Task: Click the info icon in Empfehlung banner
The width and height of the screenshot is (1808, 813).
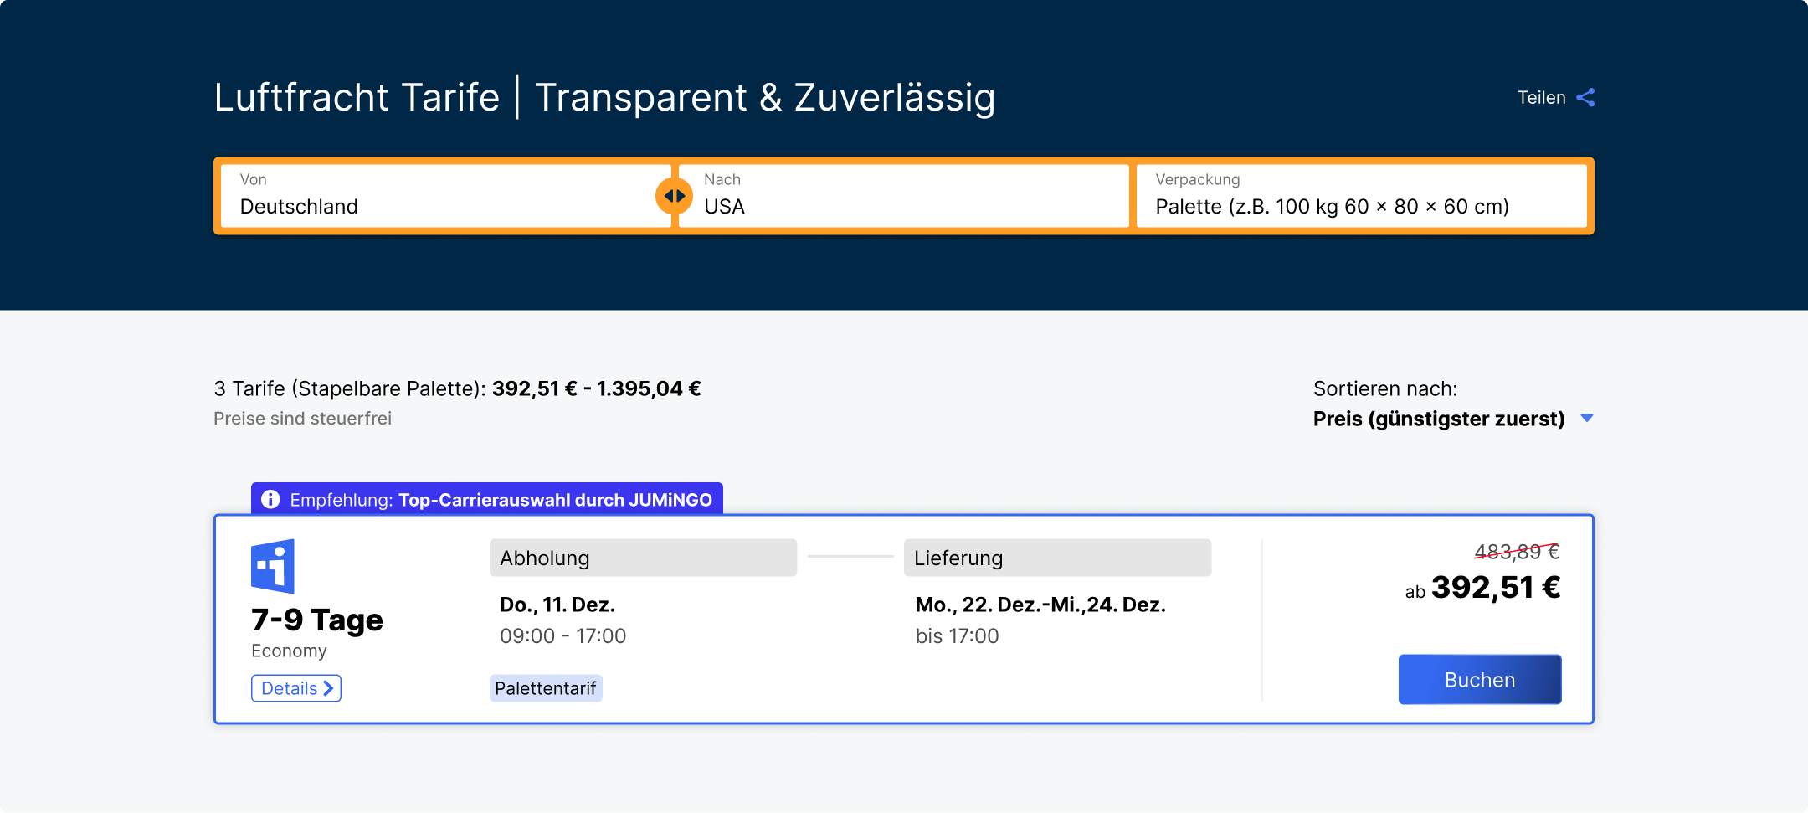Action: click(x=270, y=500)
